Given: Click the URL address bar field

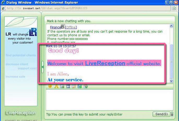Looking at the screenshot, I should tap(86, 8).
